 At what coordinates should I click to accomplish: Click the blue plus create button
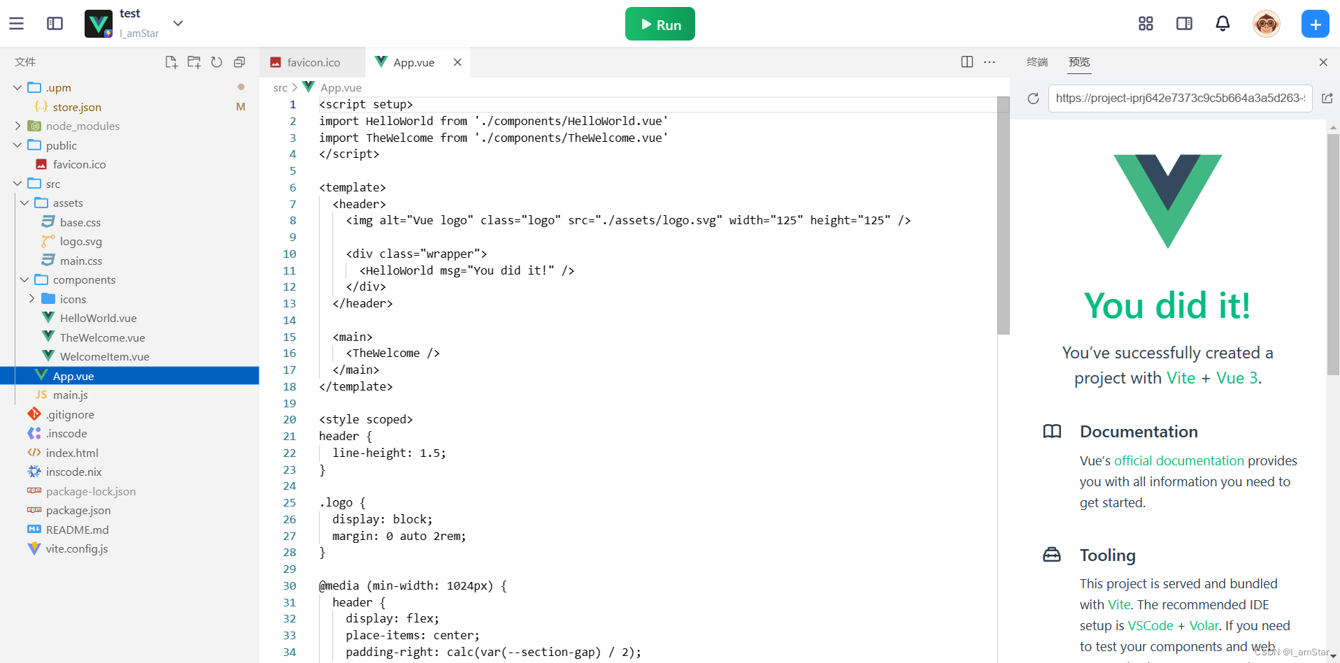pos(1315,24)
